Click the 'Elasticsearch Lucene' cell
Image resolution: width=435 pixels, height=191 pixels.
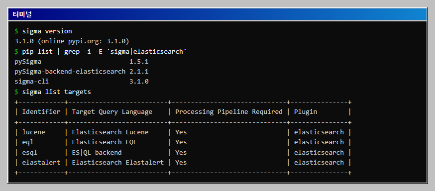coord(110,132)
